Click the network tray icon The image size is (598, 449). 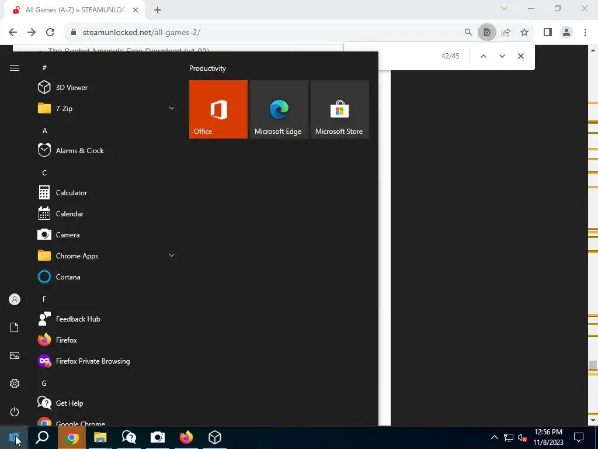point(509,437)
